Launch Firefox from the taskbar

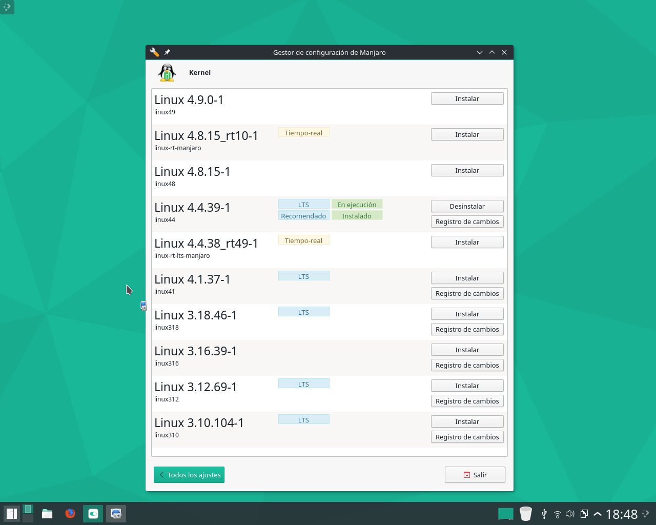coord(70,514)
